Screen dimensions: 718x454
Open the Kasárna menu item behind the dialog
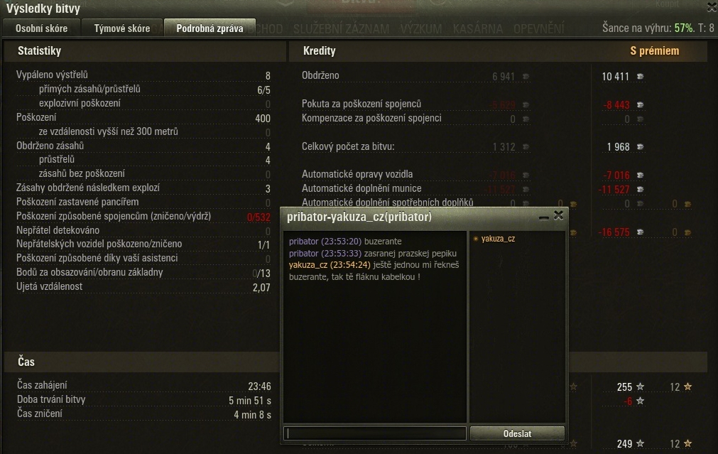[x=477, y=29]
